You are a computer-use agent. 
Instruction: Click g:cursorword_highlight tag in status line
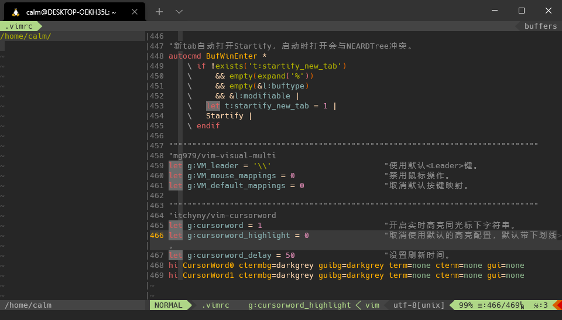(300, 305)
